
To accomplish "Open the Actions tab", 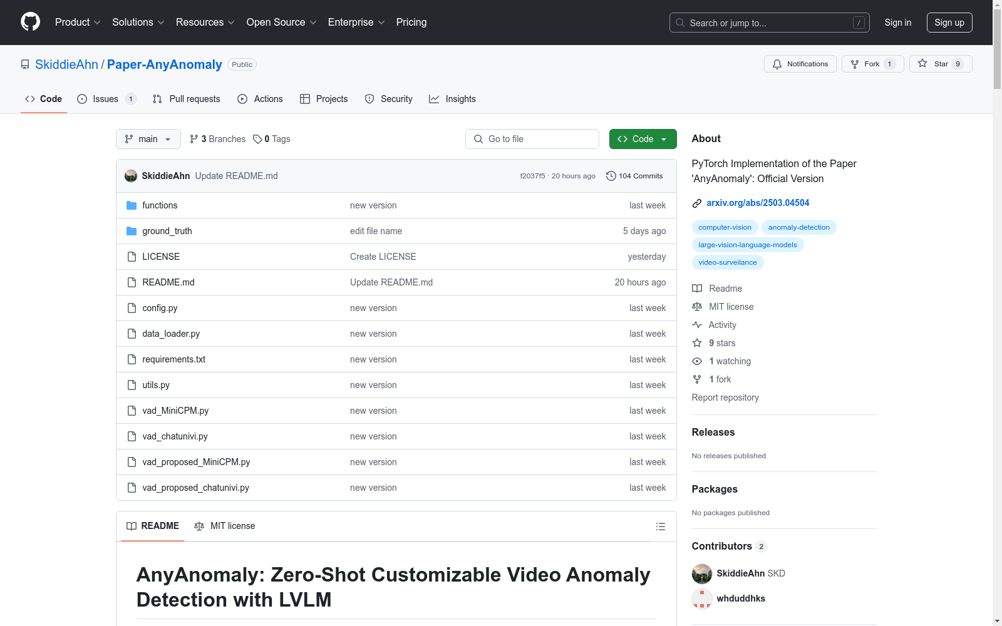I will tap(260, 99).
